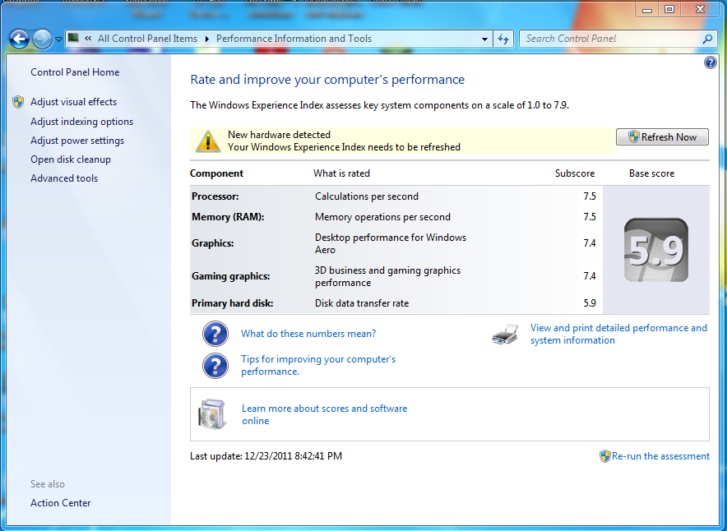Click the Forward navigation arrow
727x531 pixels.
click(x=42, y=39)
